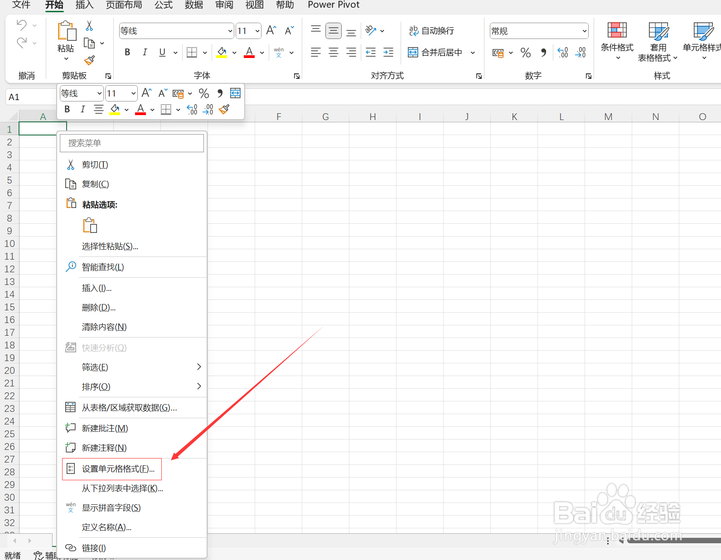The width and height of the screenshot is (721, 560).
Task: Toggle middle vertical alignment button
Action: pos(334,31)
